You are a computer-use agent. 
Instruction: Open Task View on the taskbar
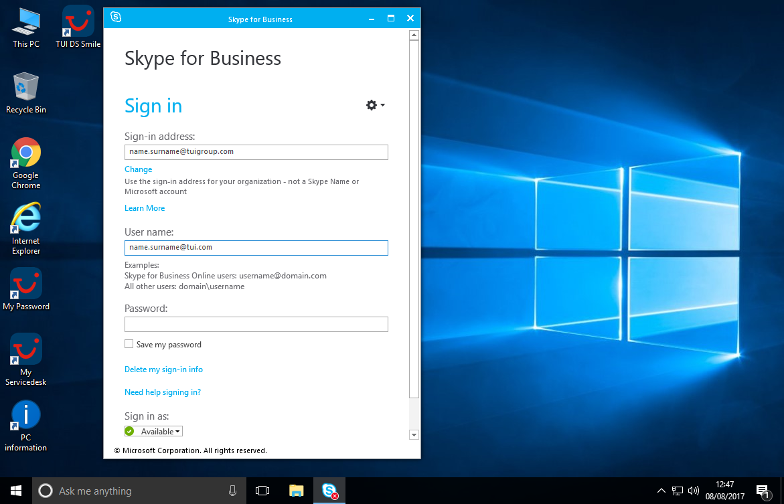[x=262, y=491]
